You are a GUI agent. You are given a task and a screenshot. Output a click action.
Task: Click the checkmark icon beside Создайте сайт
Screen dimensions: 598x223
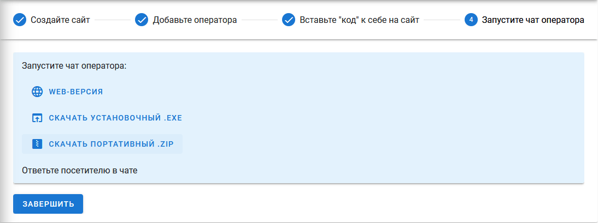(x=20, y=20)
